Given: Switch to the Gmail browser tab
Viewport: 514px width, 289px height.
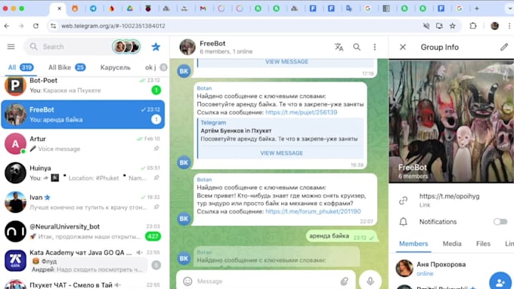Looking at the screenshot, I should point(203,9).
